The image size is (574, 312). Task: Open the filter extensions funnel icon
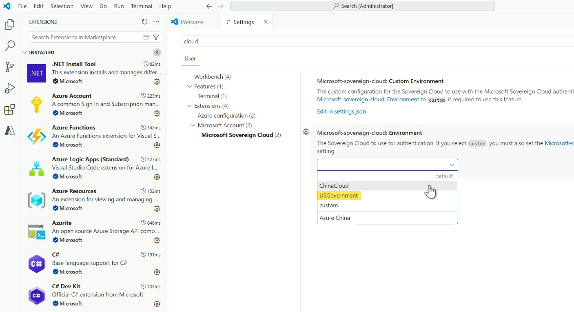coord(156,37)
